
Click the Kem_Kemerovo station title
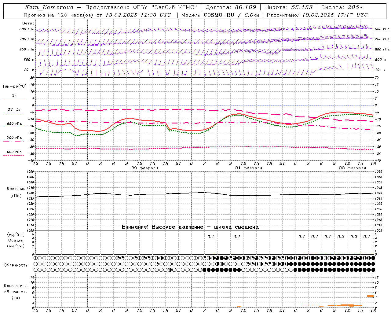(x=49, y=7)
